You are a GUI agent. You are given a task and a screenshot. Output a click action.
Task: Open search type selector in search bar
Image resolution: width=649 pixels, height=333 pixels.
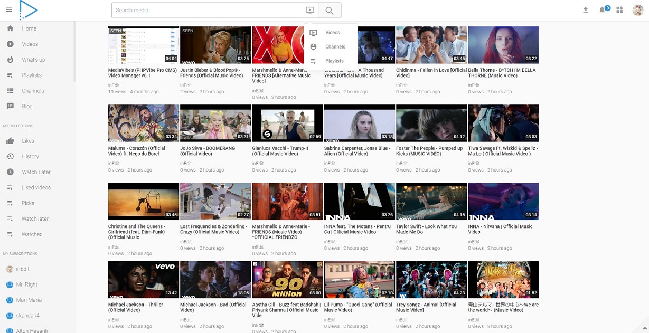[x=309, y=10]
